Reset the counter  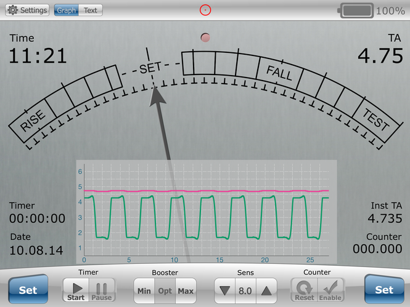click(x=305, y=290)
